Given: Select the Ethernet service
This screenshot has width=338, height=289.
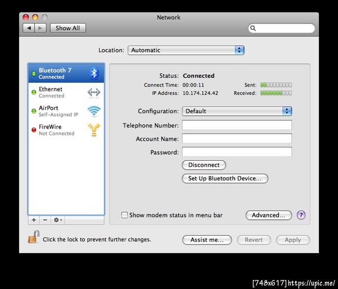Looking at the screenshot, I should tap(66, 92).
